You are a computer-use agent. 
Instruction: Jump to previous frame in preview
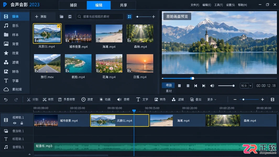click(195, 86)
